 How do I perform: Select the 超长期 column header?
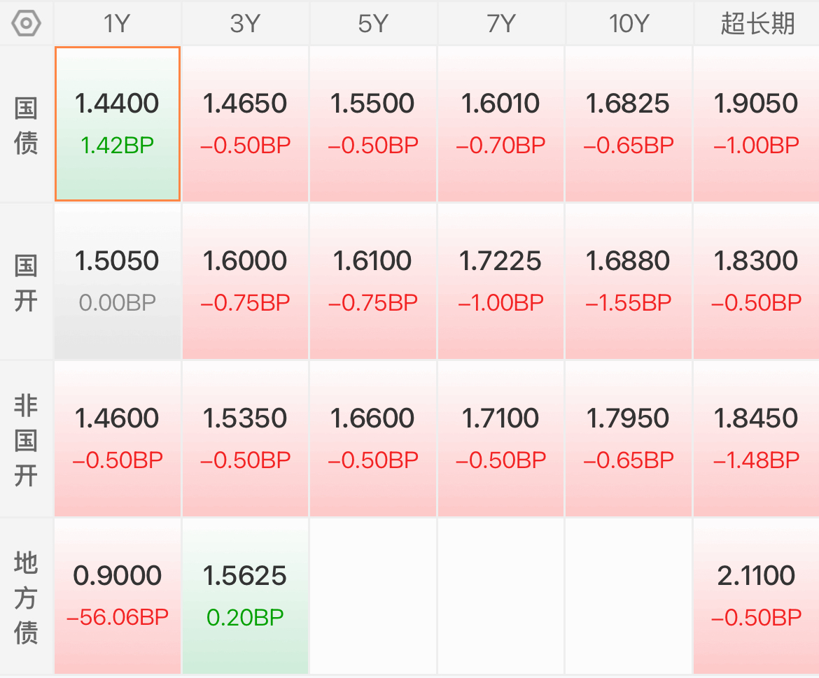pos(757,24)
